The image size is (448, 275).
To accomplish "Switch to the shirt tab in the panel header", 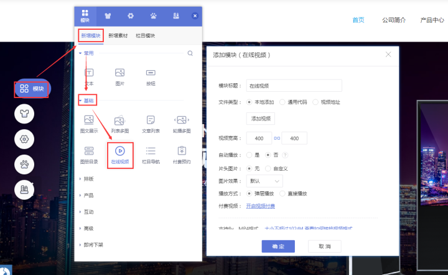I will coord(108,16).
